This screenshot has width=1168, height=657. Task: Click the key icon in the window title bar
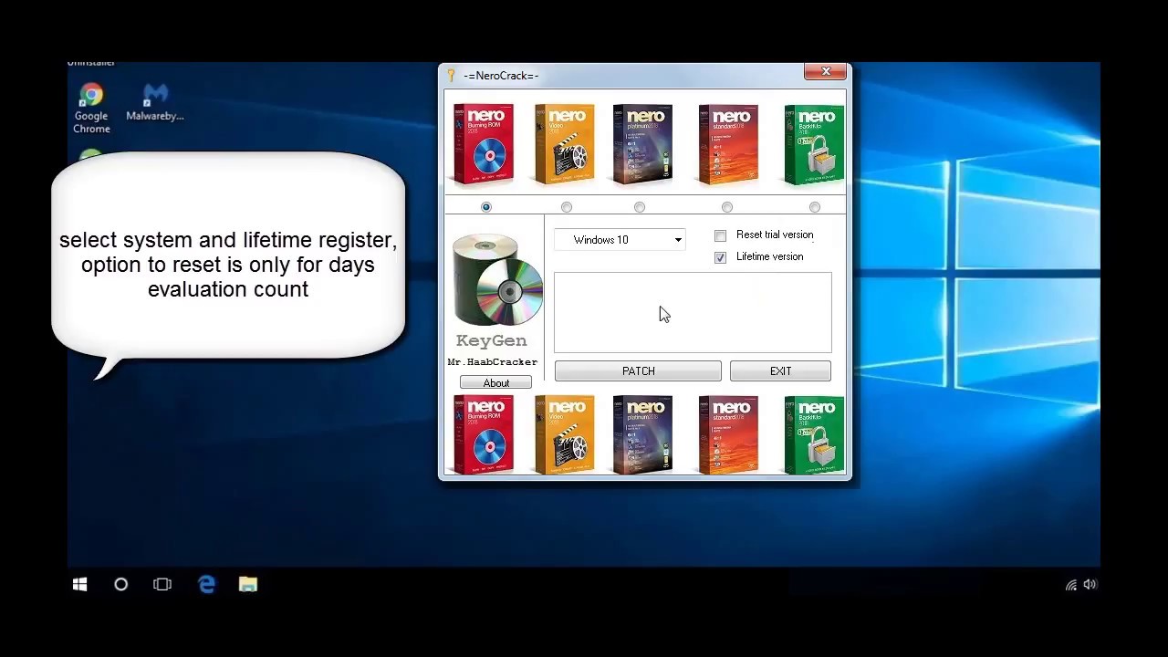click(451, 76)
